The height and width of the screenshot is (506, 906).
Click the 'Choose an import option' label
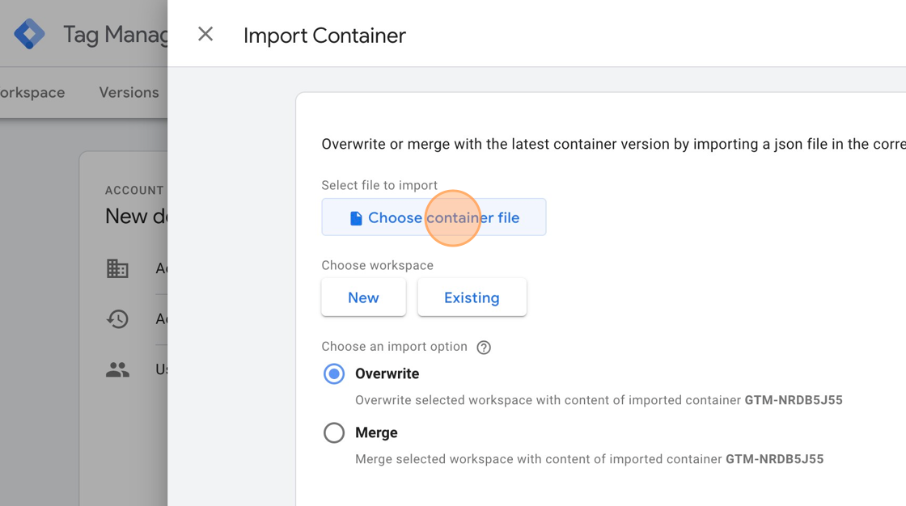click(395, 347)
